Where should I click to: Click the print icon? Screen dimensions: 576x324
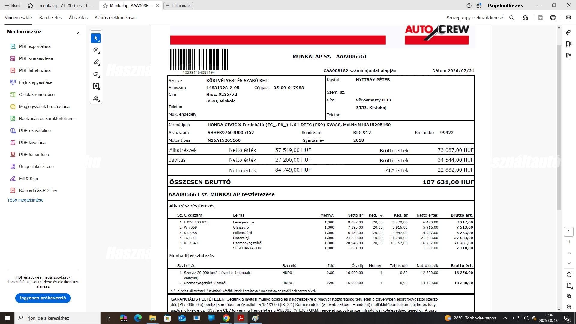click(x=553, y=18)
